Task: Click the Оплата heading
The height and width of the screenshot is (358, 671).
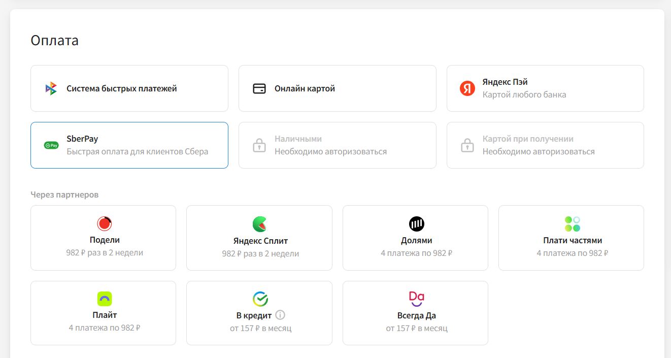Action: click(55, 41)
